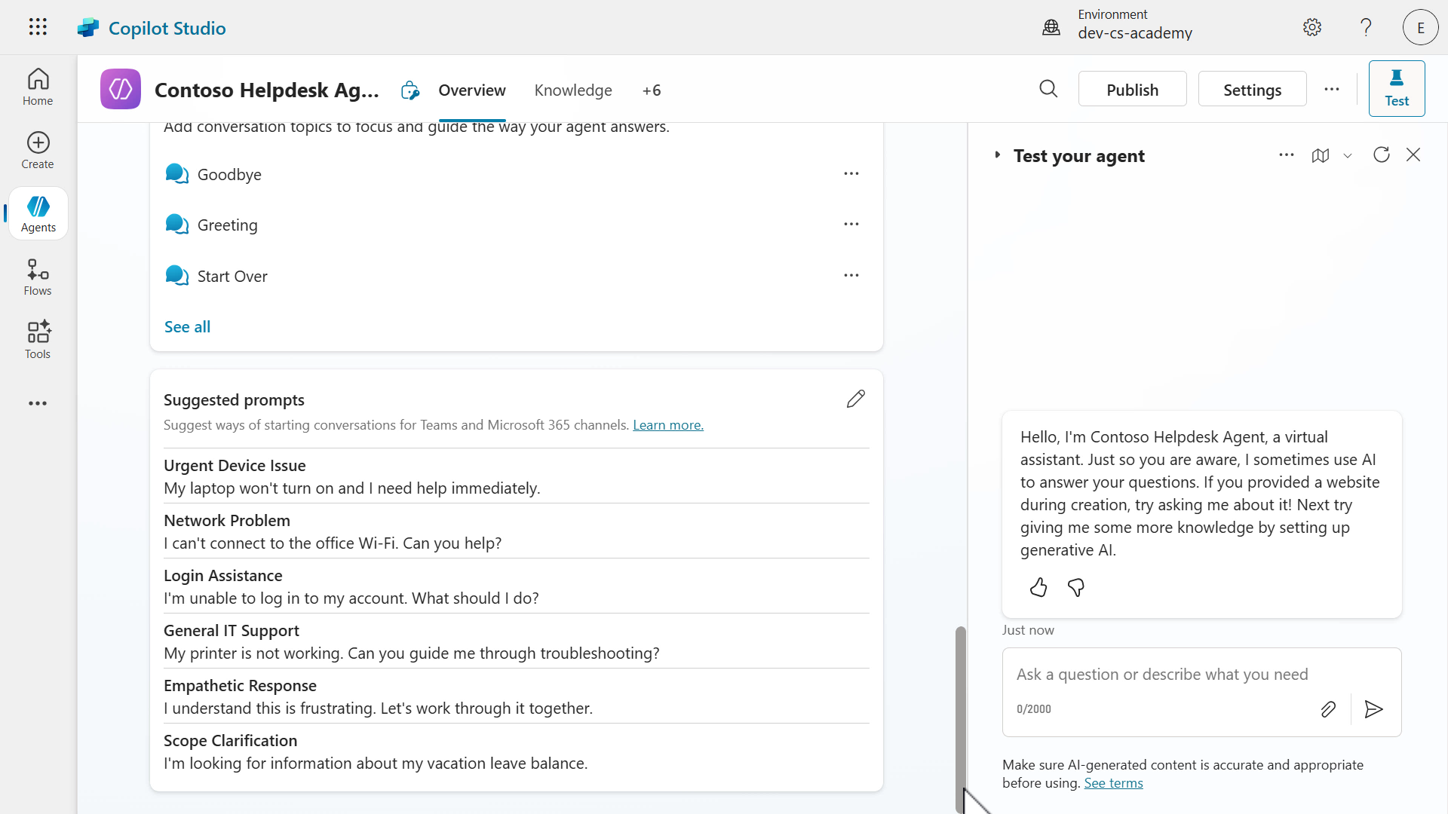
Task: Switch to the Knowledge tab
Action: (573, 90)
